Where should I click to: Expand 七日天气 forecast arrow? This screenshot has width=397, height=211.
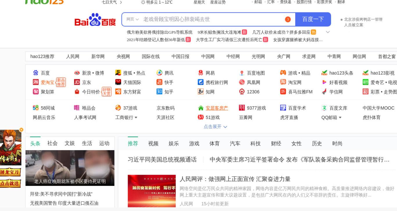(x=121, y=2)
